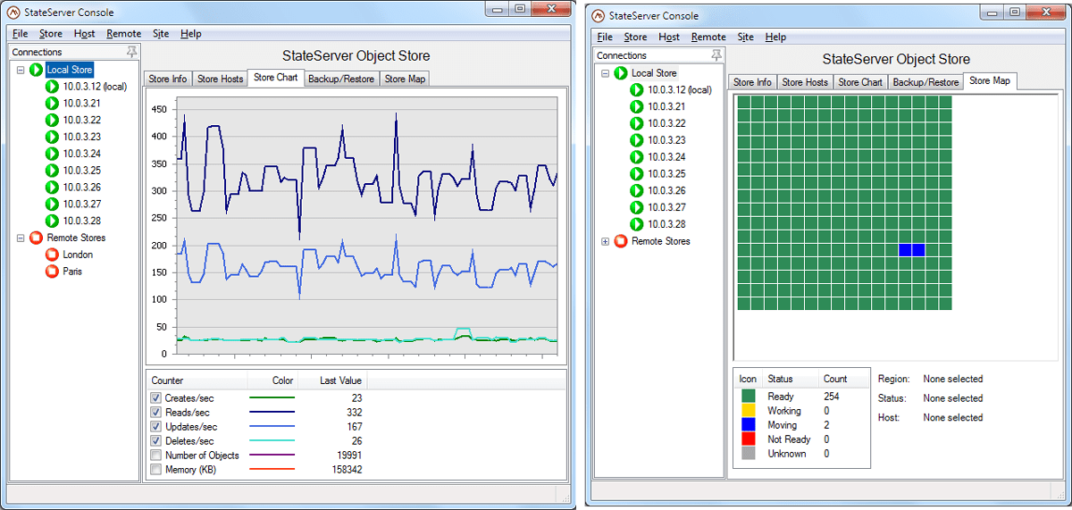Image resolution: width=1072 pixels, height=510 pixels.
Task: Uncheck the Creates/sec counter checkbox
Action: coord(156,397)
